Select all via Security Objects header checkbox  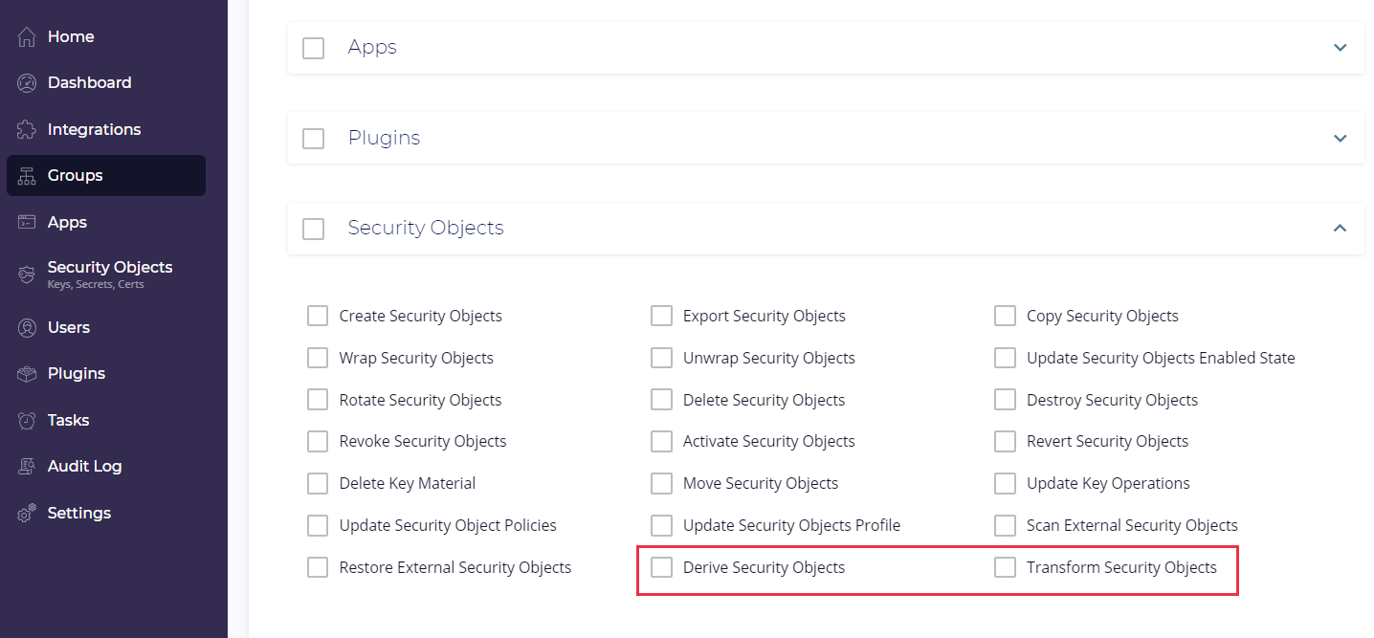[x=313, y=229]
